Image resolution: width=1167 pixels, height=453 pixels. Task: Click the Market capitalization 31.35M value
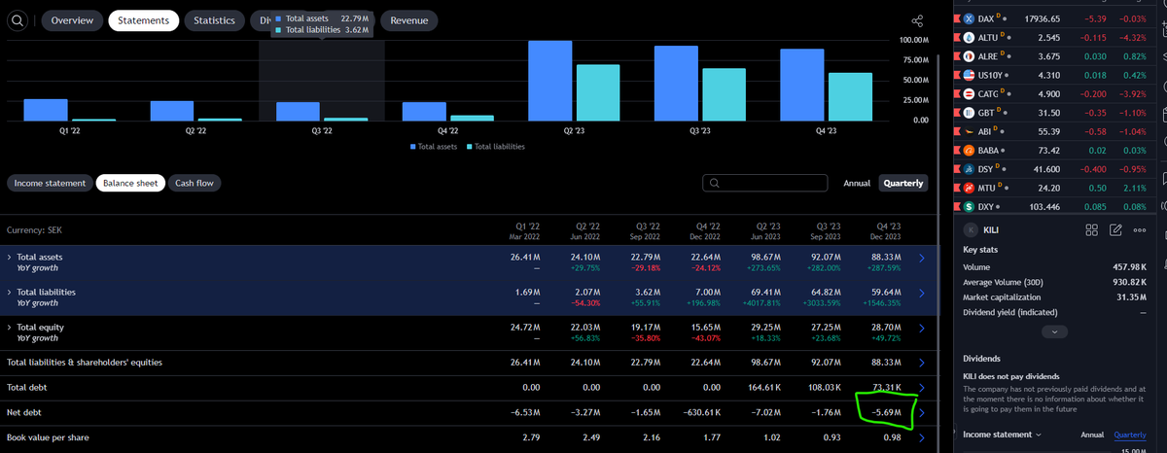point(1130,297)
